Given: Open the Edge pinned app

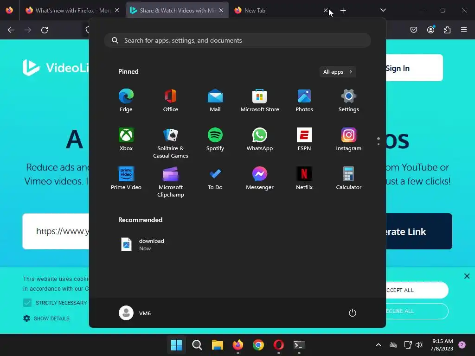Looking at the screenshot, I should point(126,101).
